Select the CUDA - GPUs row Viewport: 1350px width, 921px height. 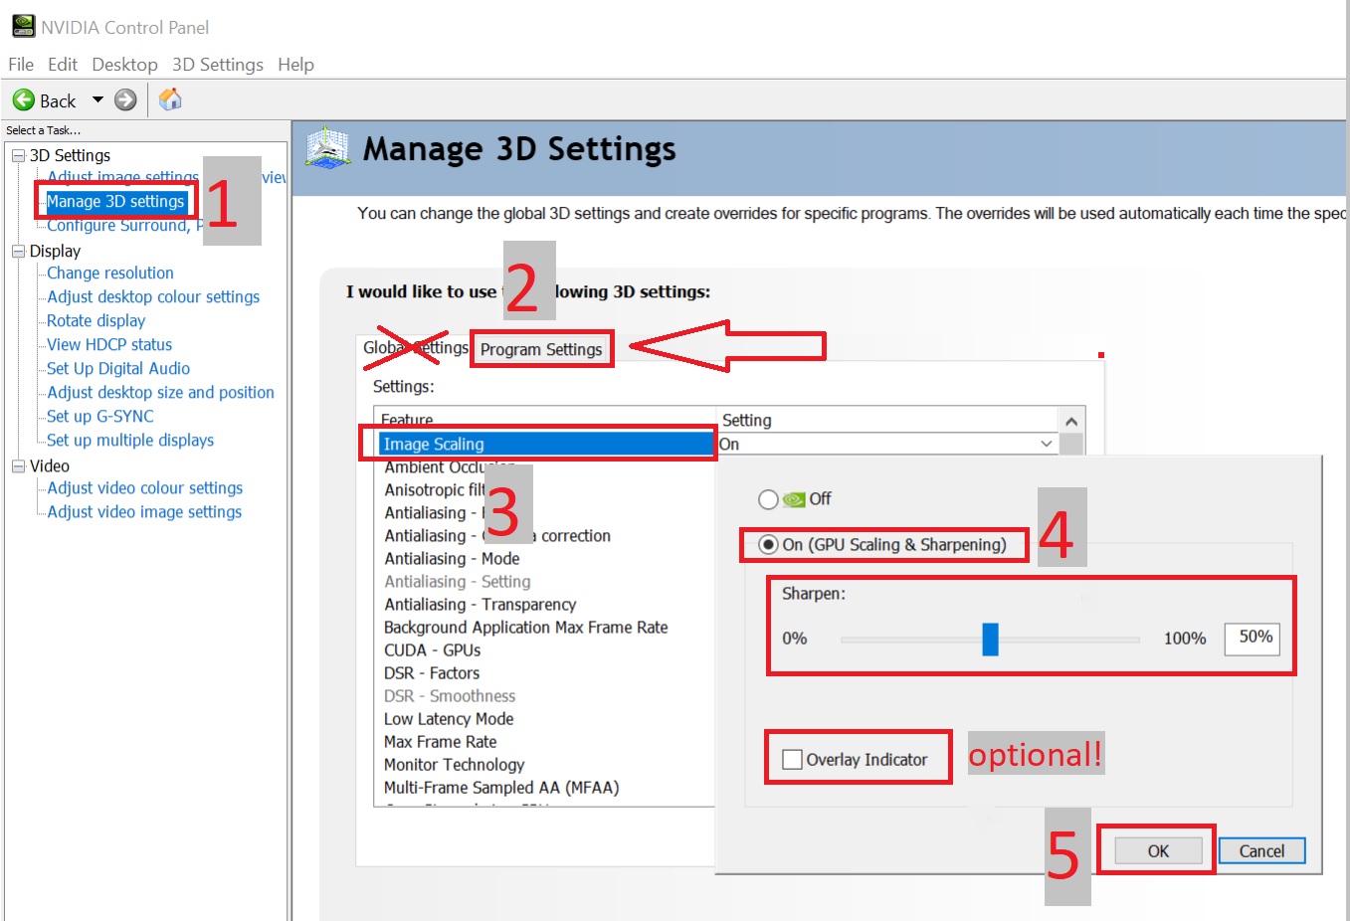[433, 650]
